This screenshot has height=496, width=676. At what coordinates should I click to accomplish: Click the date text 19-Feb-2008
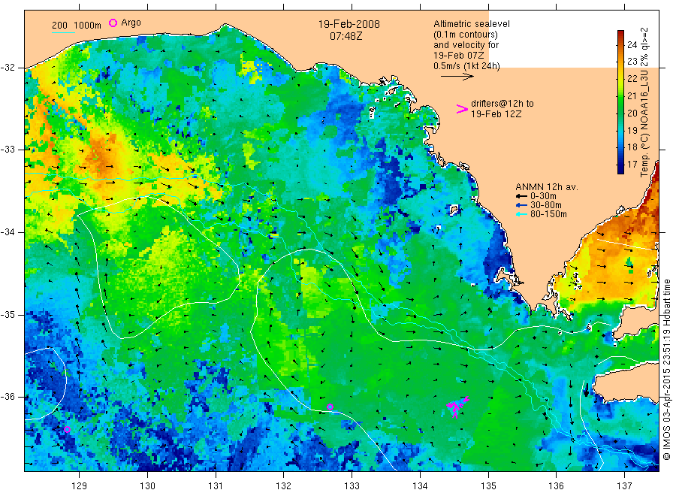tap(349, 24)
